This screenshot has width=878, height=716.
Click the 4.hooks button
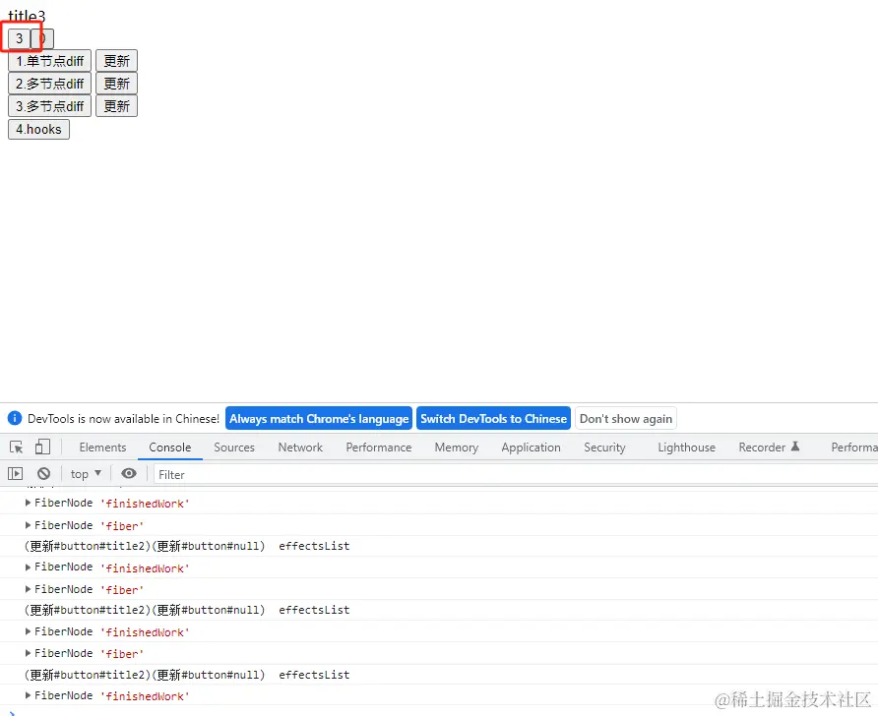38,129
